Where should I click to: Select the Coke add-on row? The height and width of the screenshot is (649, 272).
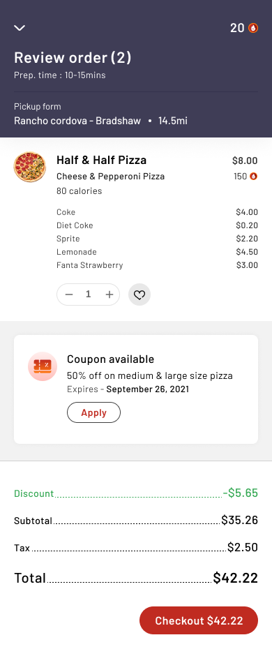(157, 212)
